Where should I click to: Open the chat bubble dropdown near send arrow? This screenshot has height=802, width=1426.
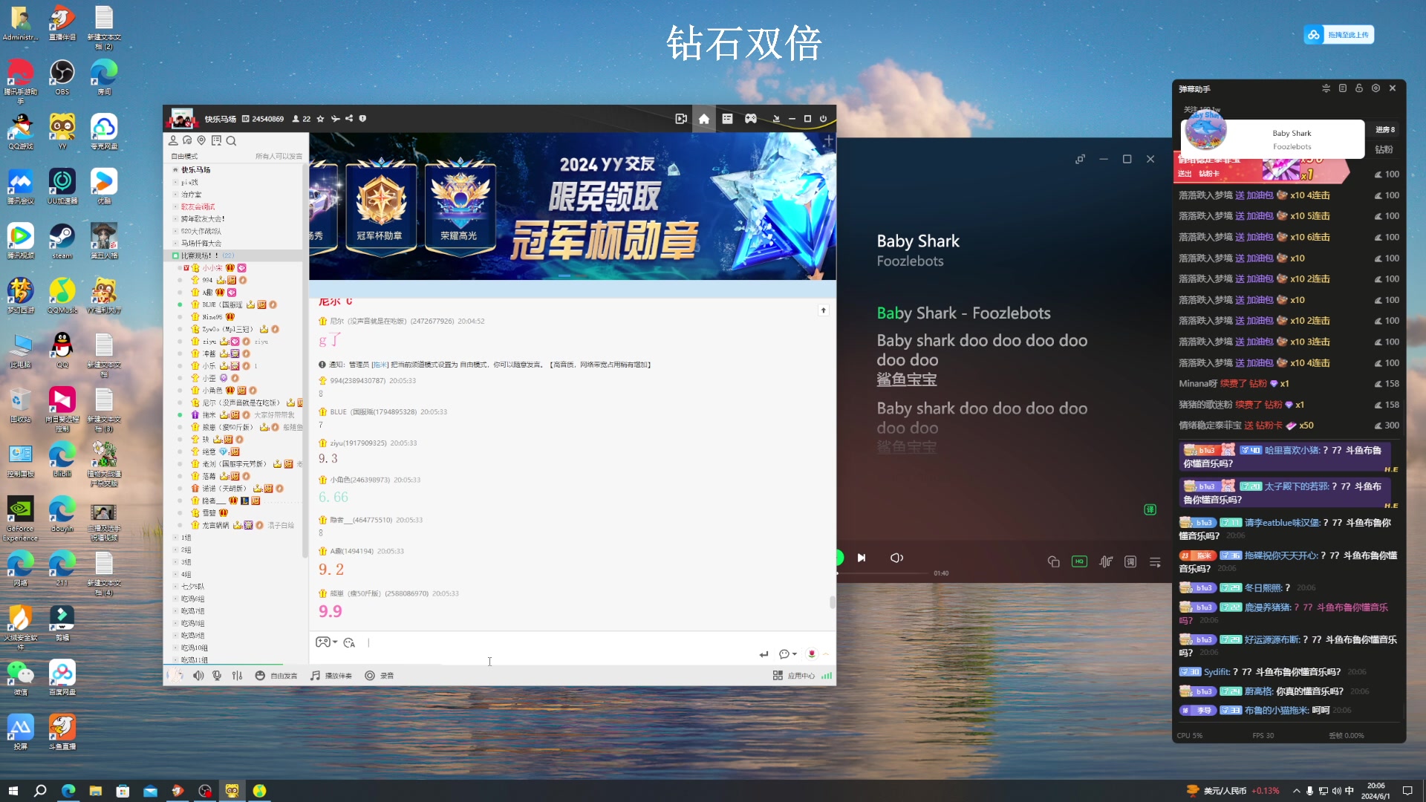(786, 655)
